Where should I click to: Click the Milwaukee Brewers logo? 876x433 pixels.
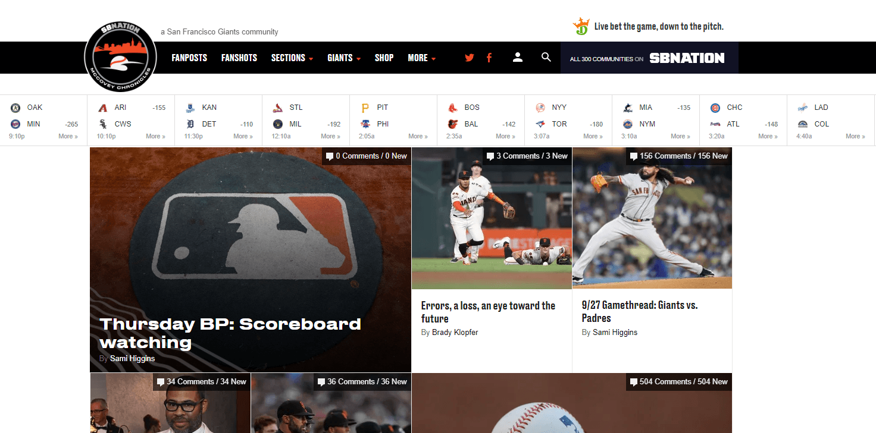click(x=278, y=124)
